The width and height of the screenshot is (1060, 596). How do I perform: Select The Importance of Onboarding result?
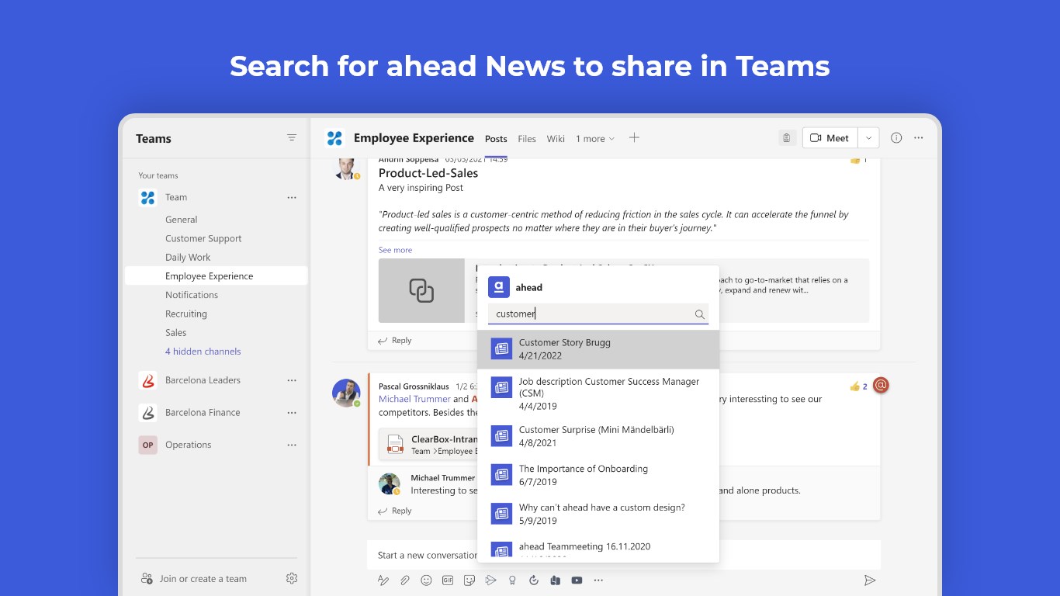pyautogui.click(x=598, y=475)
